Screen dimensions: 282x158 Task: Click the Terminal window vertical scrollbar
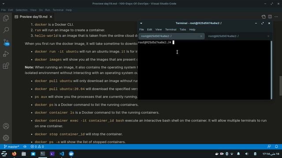(x=271, y=70)
